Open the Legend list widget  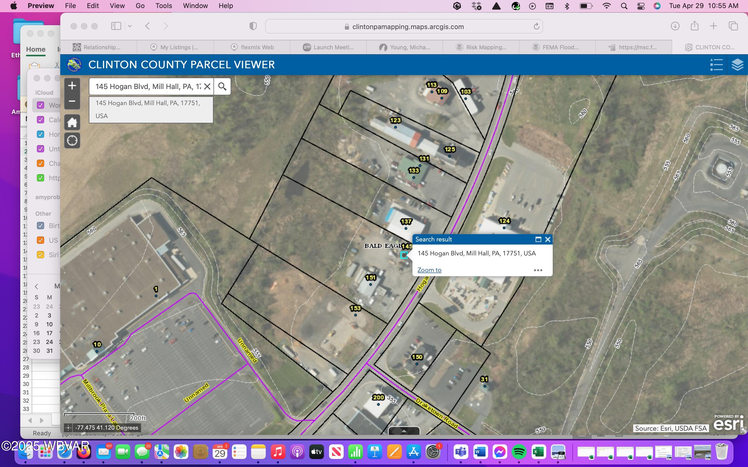[x=716, y=65]
